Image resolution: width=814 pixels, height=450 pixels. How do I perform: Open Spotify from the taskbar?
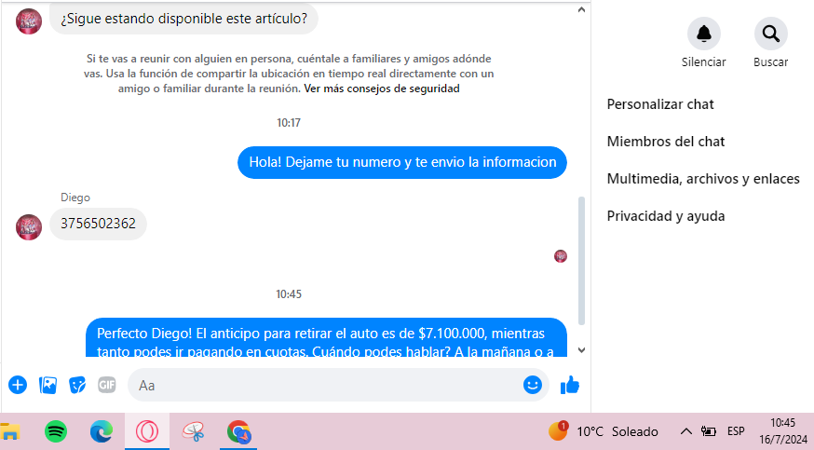56,431
